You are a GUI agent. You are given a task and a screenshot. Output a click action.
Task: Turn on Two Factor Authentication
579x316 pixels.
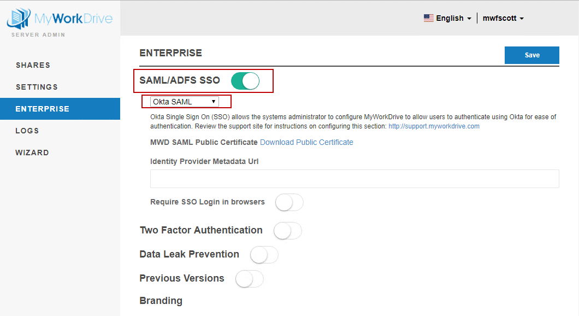pyautogui.click(x=287, y=231)
